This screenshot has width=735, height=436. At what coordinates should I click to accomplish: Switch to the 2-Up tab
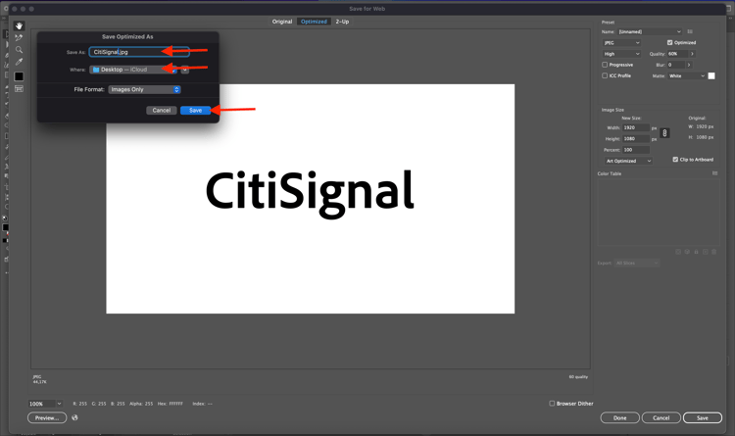tap(342, 22)
